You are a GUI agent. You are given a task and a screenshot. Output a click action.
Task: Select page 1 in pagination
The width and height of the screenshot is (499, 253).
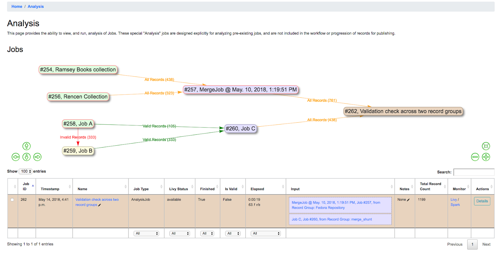pyautogui.click(x=472, y=244)
